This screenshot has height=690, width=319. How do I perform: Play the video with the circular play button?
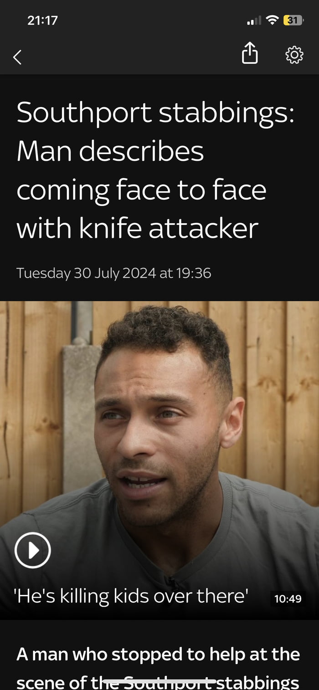pos(32,550)
